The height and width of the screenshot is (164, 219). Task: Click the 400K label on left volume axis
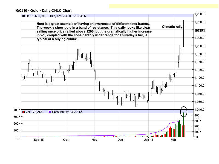[17, 110]
